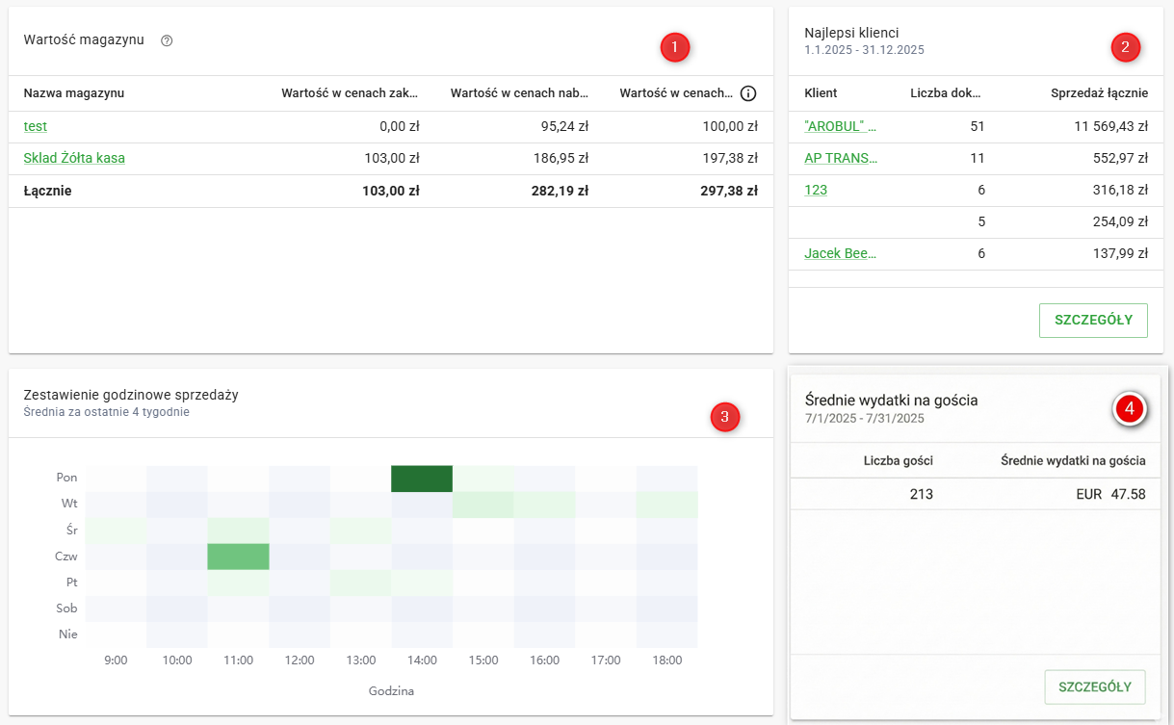
Task: Click the help icon next to Wartość magazynu
Action: click(167, 40)
